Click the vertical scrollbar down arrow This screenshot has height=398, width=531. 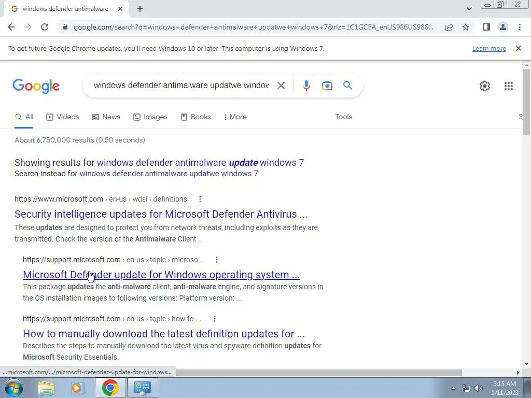coord(526,364)
